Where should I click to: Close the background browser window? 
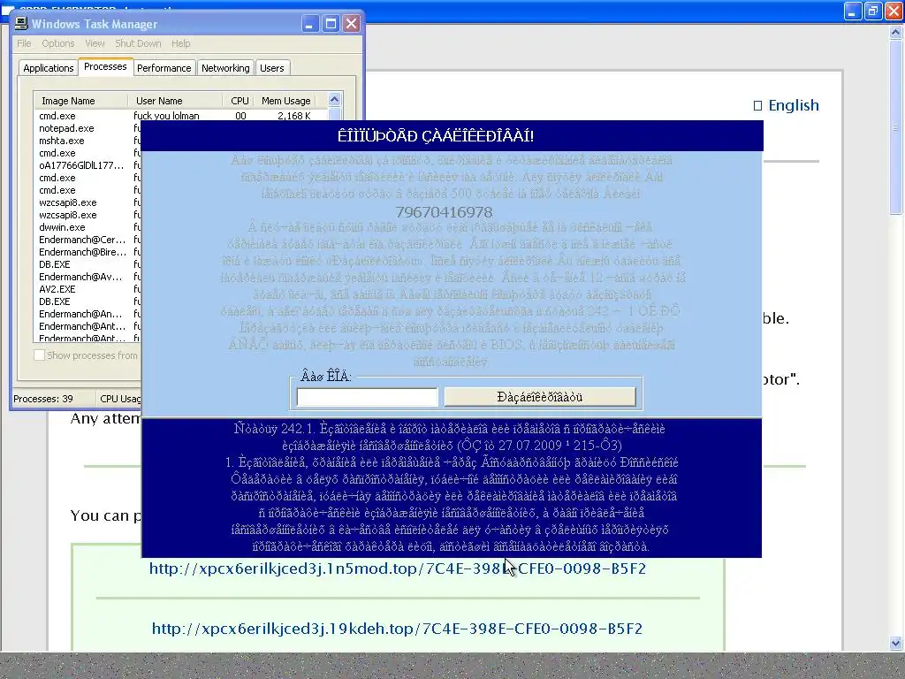[894, 11]
